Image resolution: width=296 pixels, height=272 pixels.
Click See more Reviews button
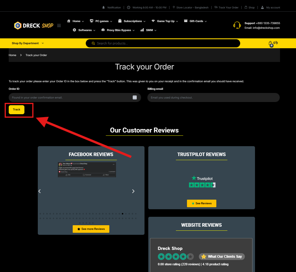click(x=91, y=229)
